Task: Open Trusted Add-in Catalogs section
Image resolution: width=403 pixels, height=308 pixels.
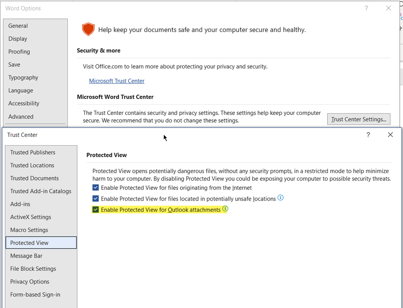Action: [41, 191]
